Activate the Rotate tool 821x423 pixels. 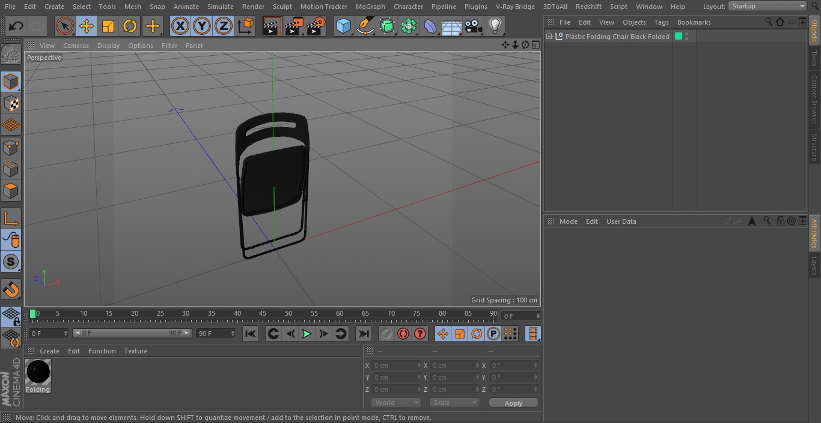point(130,26)
